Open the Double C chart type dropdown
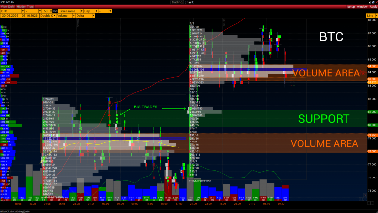Screen dimensions: 378x213 [x=54, y=15]
